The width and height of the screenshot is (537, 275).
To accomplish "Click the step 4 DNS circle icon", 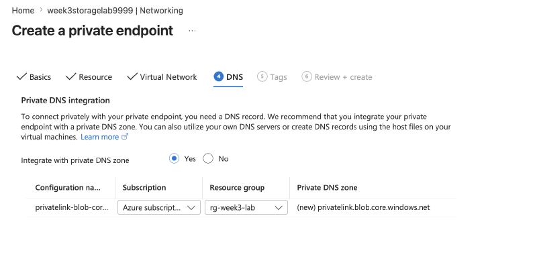I will tap(219, 76).
